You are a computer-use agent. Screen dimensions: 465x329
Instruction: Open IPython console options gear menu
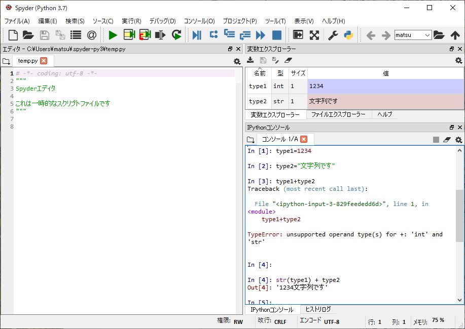coord(458,140)
